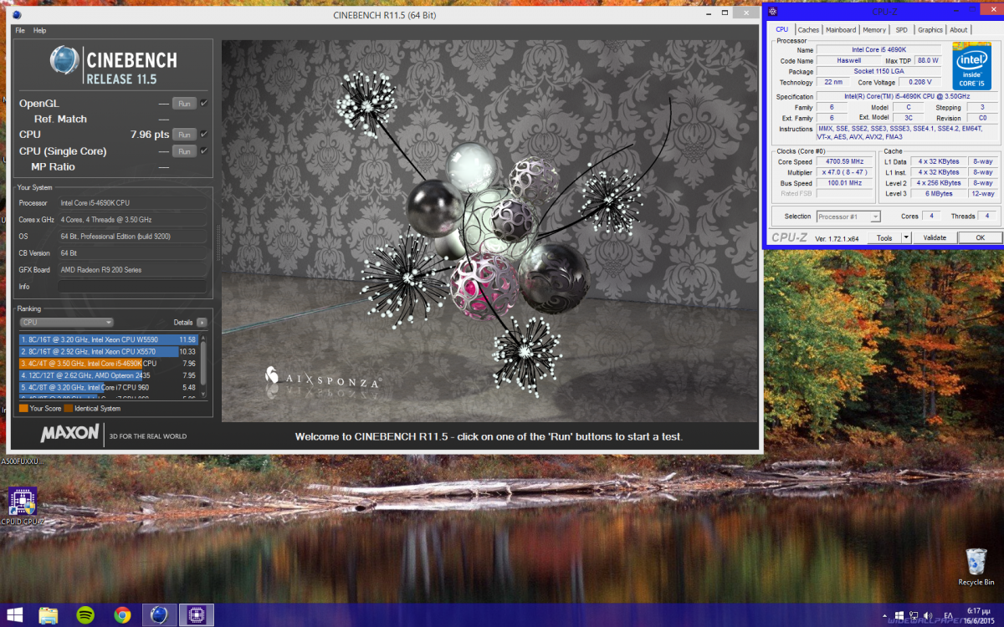1004x627 pixels.
Task: Select the Intel Xeon CPU X5570 ranking row
Action: coord(108,352)
